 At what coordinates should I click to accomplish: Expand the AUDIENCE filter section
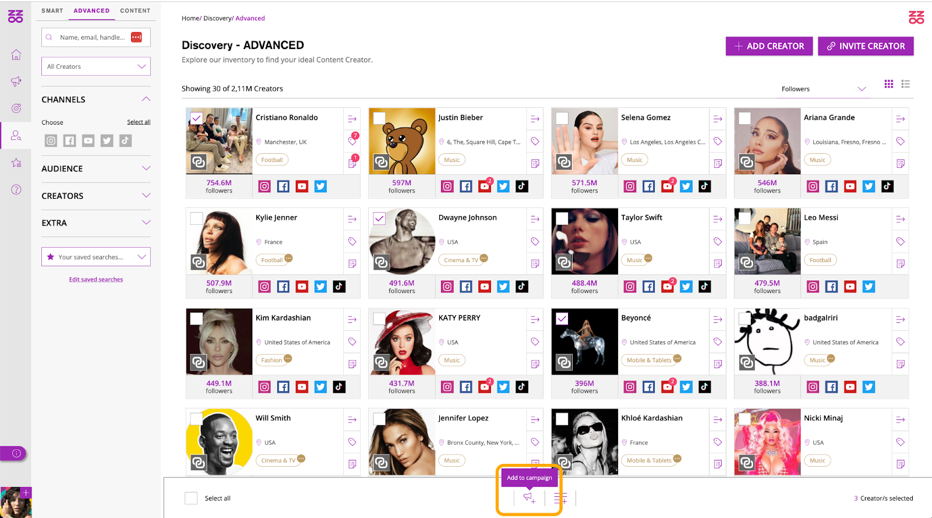click(96, 168)
